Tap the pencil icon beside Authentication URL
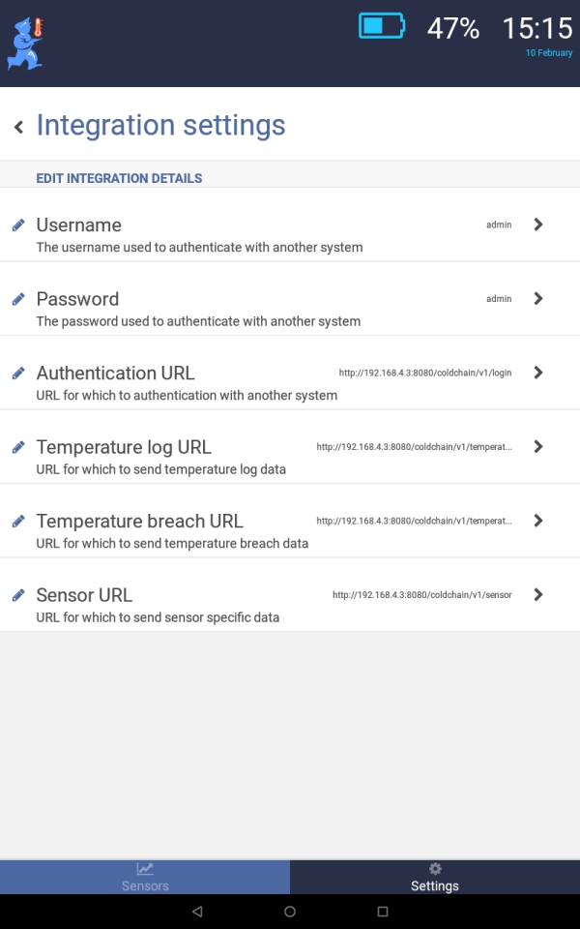 (x=18, y=373)
